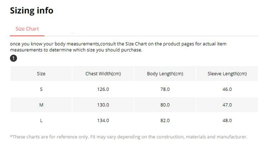Select the Body Length(cm) column header
This screenshot has width=270, height=148.
(x=165, y=73)
